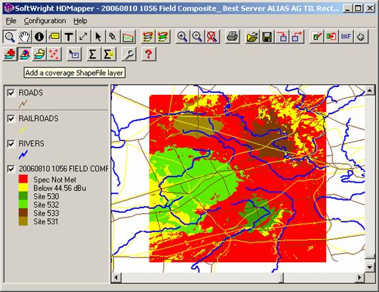The width and height of the screenshot is (379, 292).
Task: Disable the RIVERS layer checkbox
Action: (11, 144)
